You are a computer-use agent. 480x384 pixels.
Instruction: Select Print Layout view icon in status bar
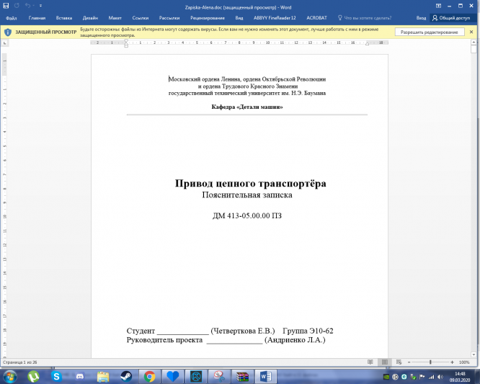pos(384,362)
